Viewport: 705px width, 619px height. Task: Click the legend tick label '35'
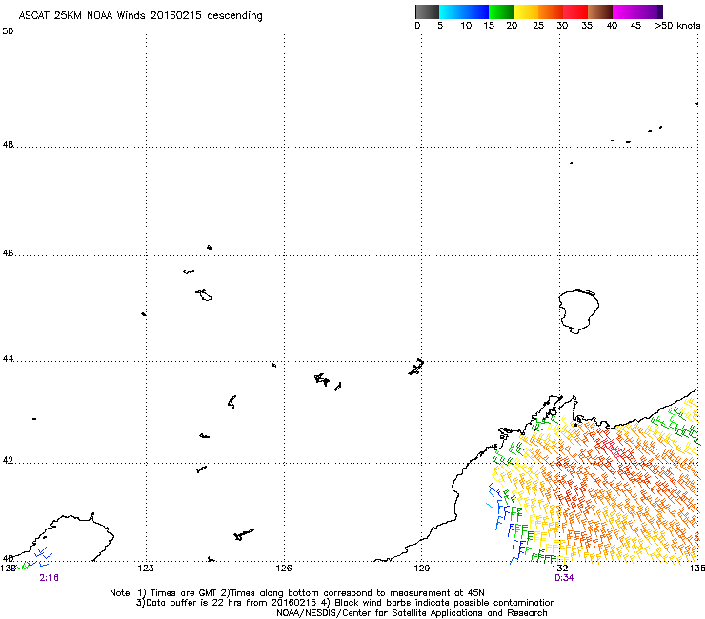[x=587, y=26]
